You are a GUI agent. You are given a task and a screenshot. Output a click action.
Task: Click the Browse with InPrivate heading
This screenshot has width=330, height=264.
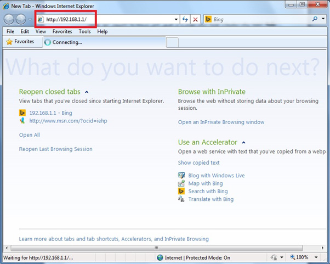point(212,92)
